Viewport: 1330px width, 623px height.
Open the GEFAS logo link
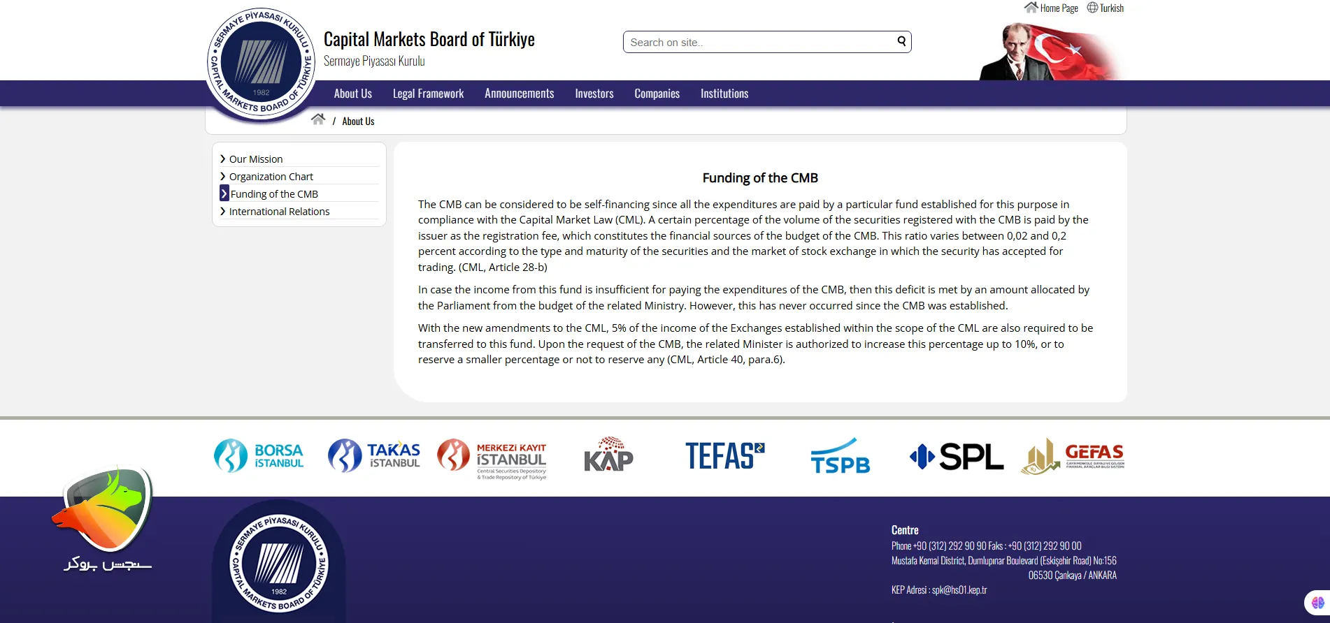(1073, 456)
